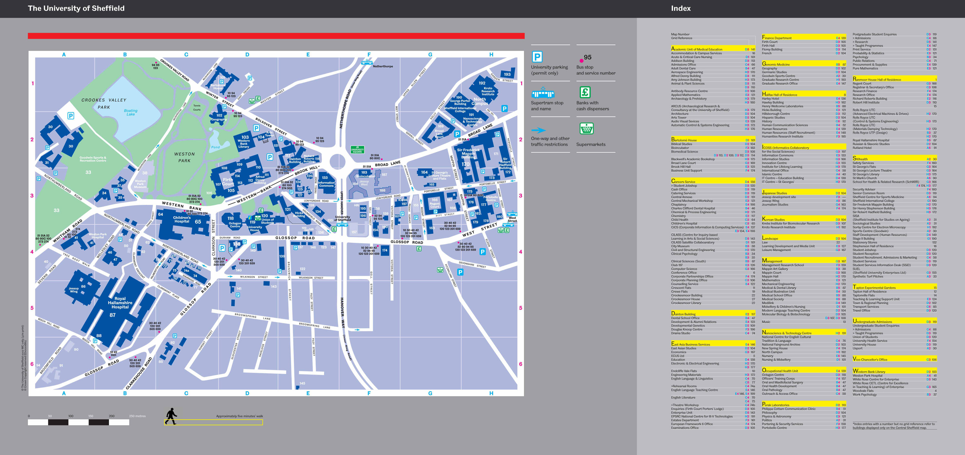Select The University of Sheffield title
This screenshot has height=455, width=965.
coord(76,9)
